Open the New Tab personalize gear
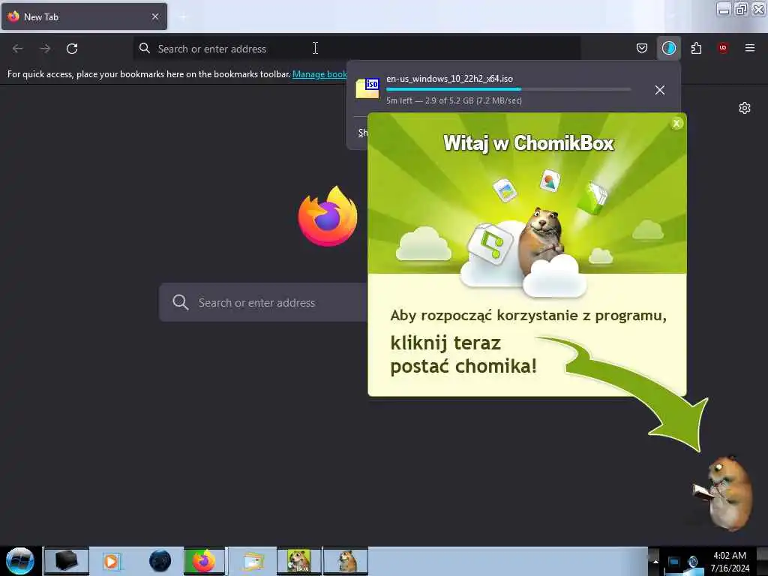The height and width of the screenshot is (576, 768). pos(745,108)
